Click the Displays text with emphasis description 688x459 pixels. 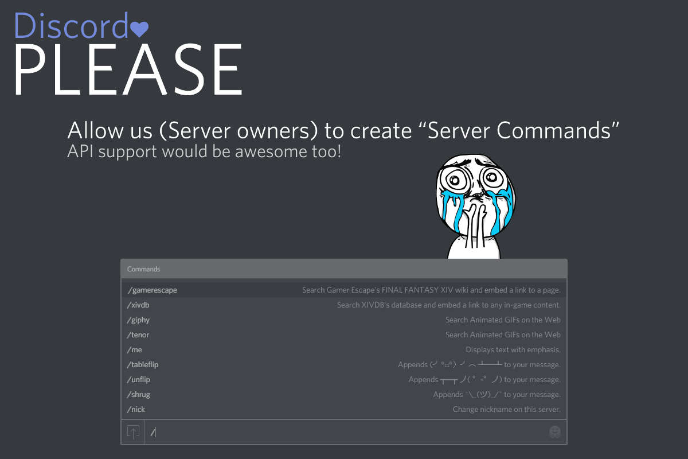[513, 349]
